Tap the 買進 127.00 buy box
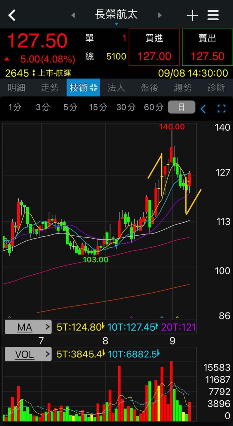Screen dimensions: 233x426 tap(154, 47)
